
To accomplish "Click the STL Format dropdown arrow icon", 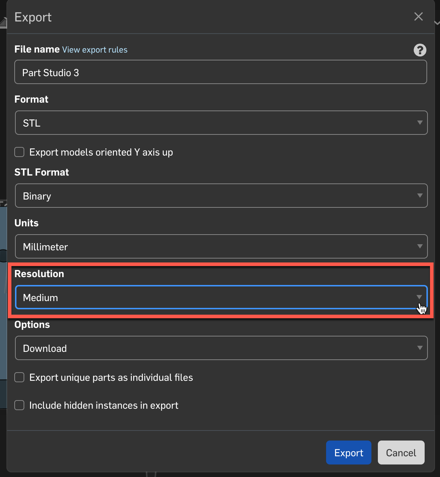I will point(420,196).
